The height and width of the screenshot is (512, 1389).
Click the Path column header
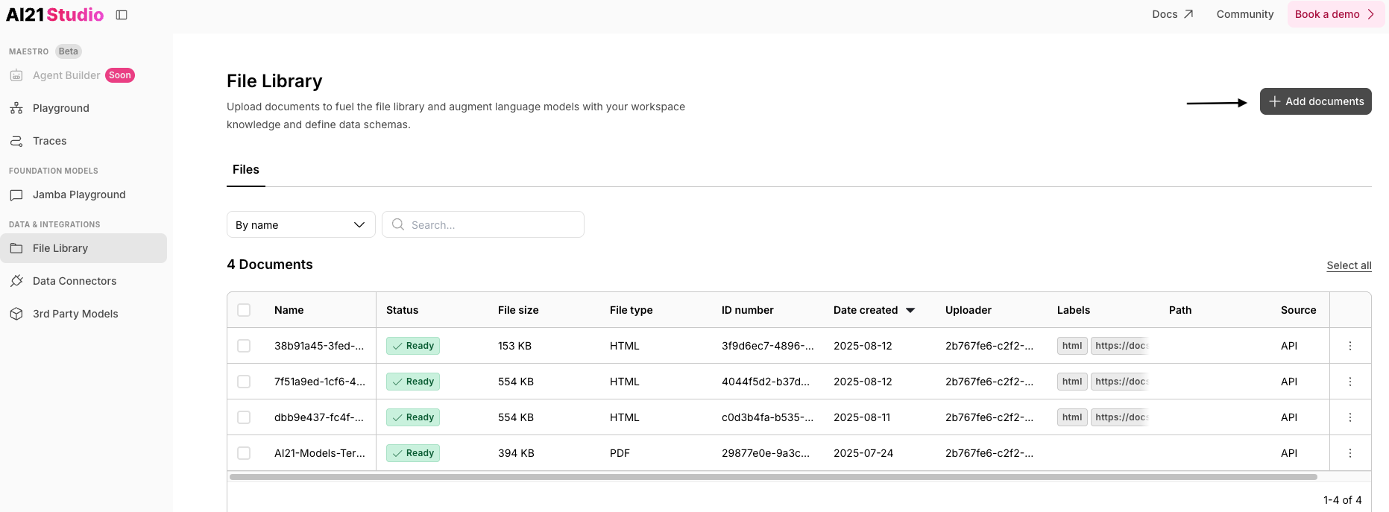[x=1180, y=310]
